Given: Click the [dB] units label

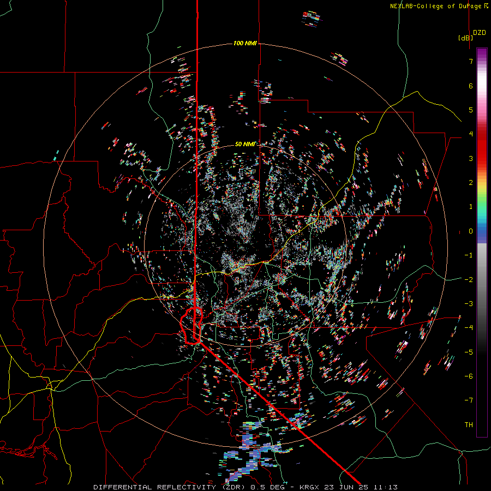Looking at the screenshot, I should [x=466, y=38].
